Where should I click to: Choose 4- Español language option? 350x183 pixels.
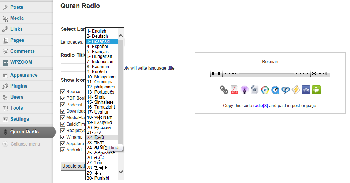(101, 47)
